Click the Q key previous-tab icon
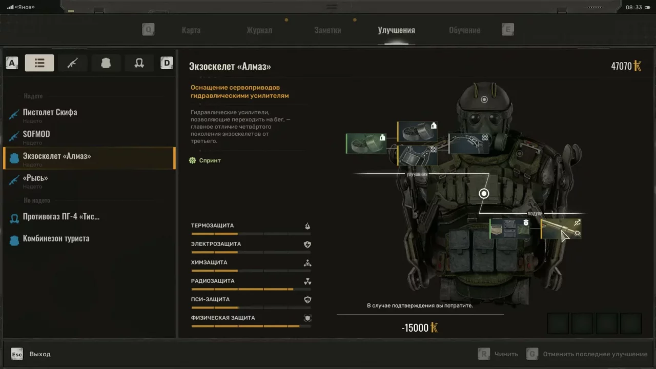 (148, 30)
